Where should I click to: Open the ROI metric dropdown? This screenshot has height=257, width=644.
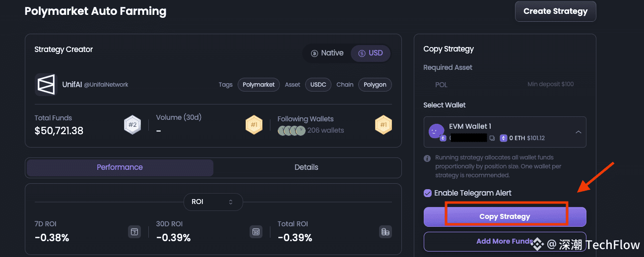(x=213, y=202)
